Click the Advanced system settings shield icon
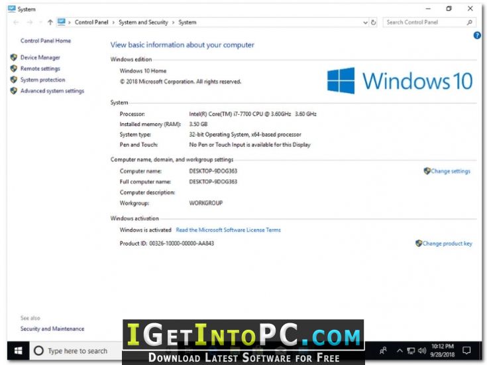Screen dimensions: 487x365 pyautogui.click(x=14, y=91)
